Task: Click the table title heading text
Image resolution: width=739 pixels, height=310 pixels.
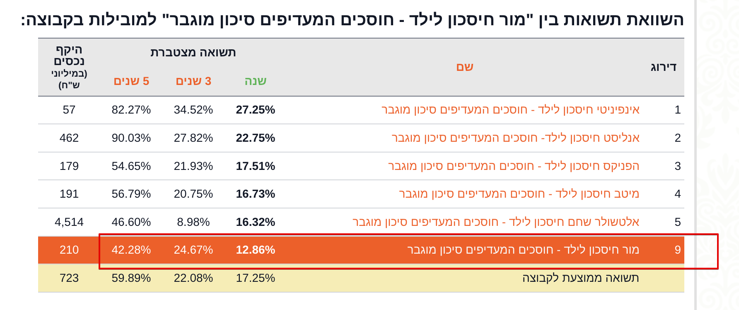Action: click(x=352, y=19)
